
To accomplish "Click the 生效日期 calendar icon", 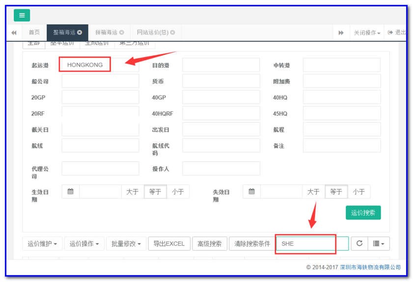I will tap(70, 192).
